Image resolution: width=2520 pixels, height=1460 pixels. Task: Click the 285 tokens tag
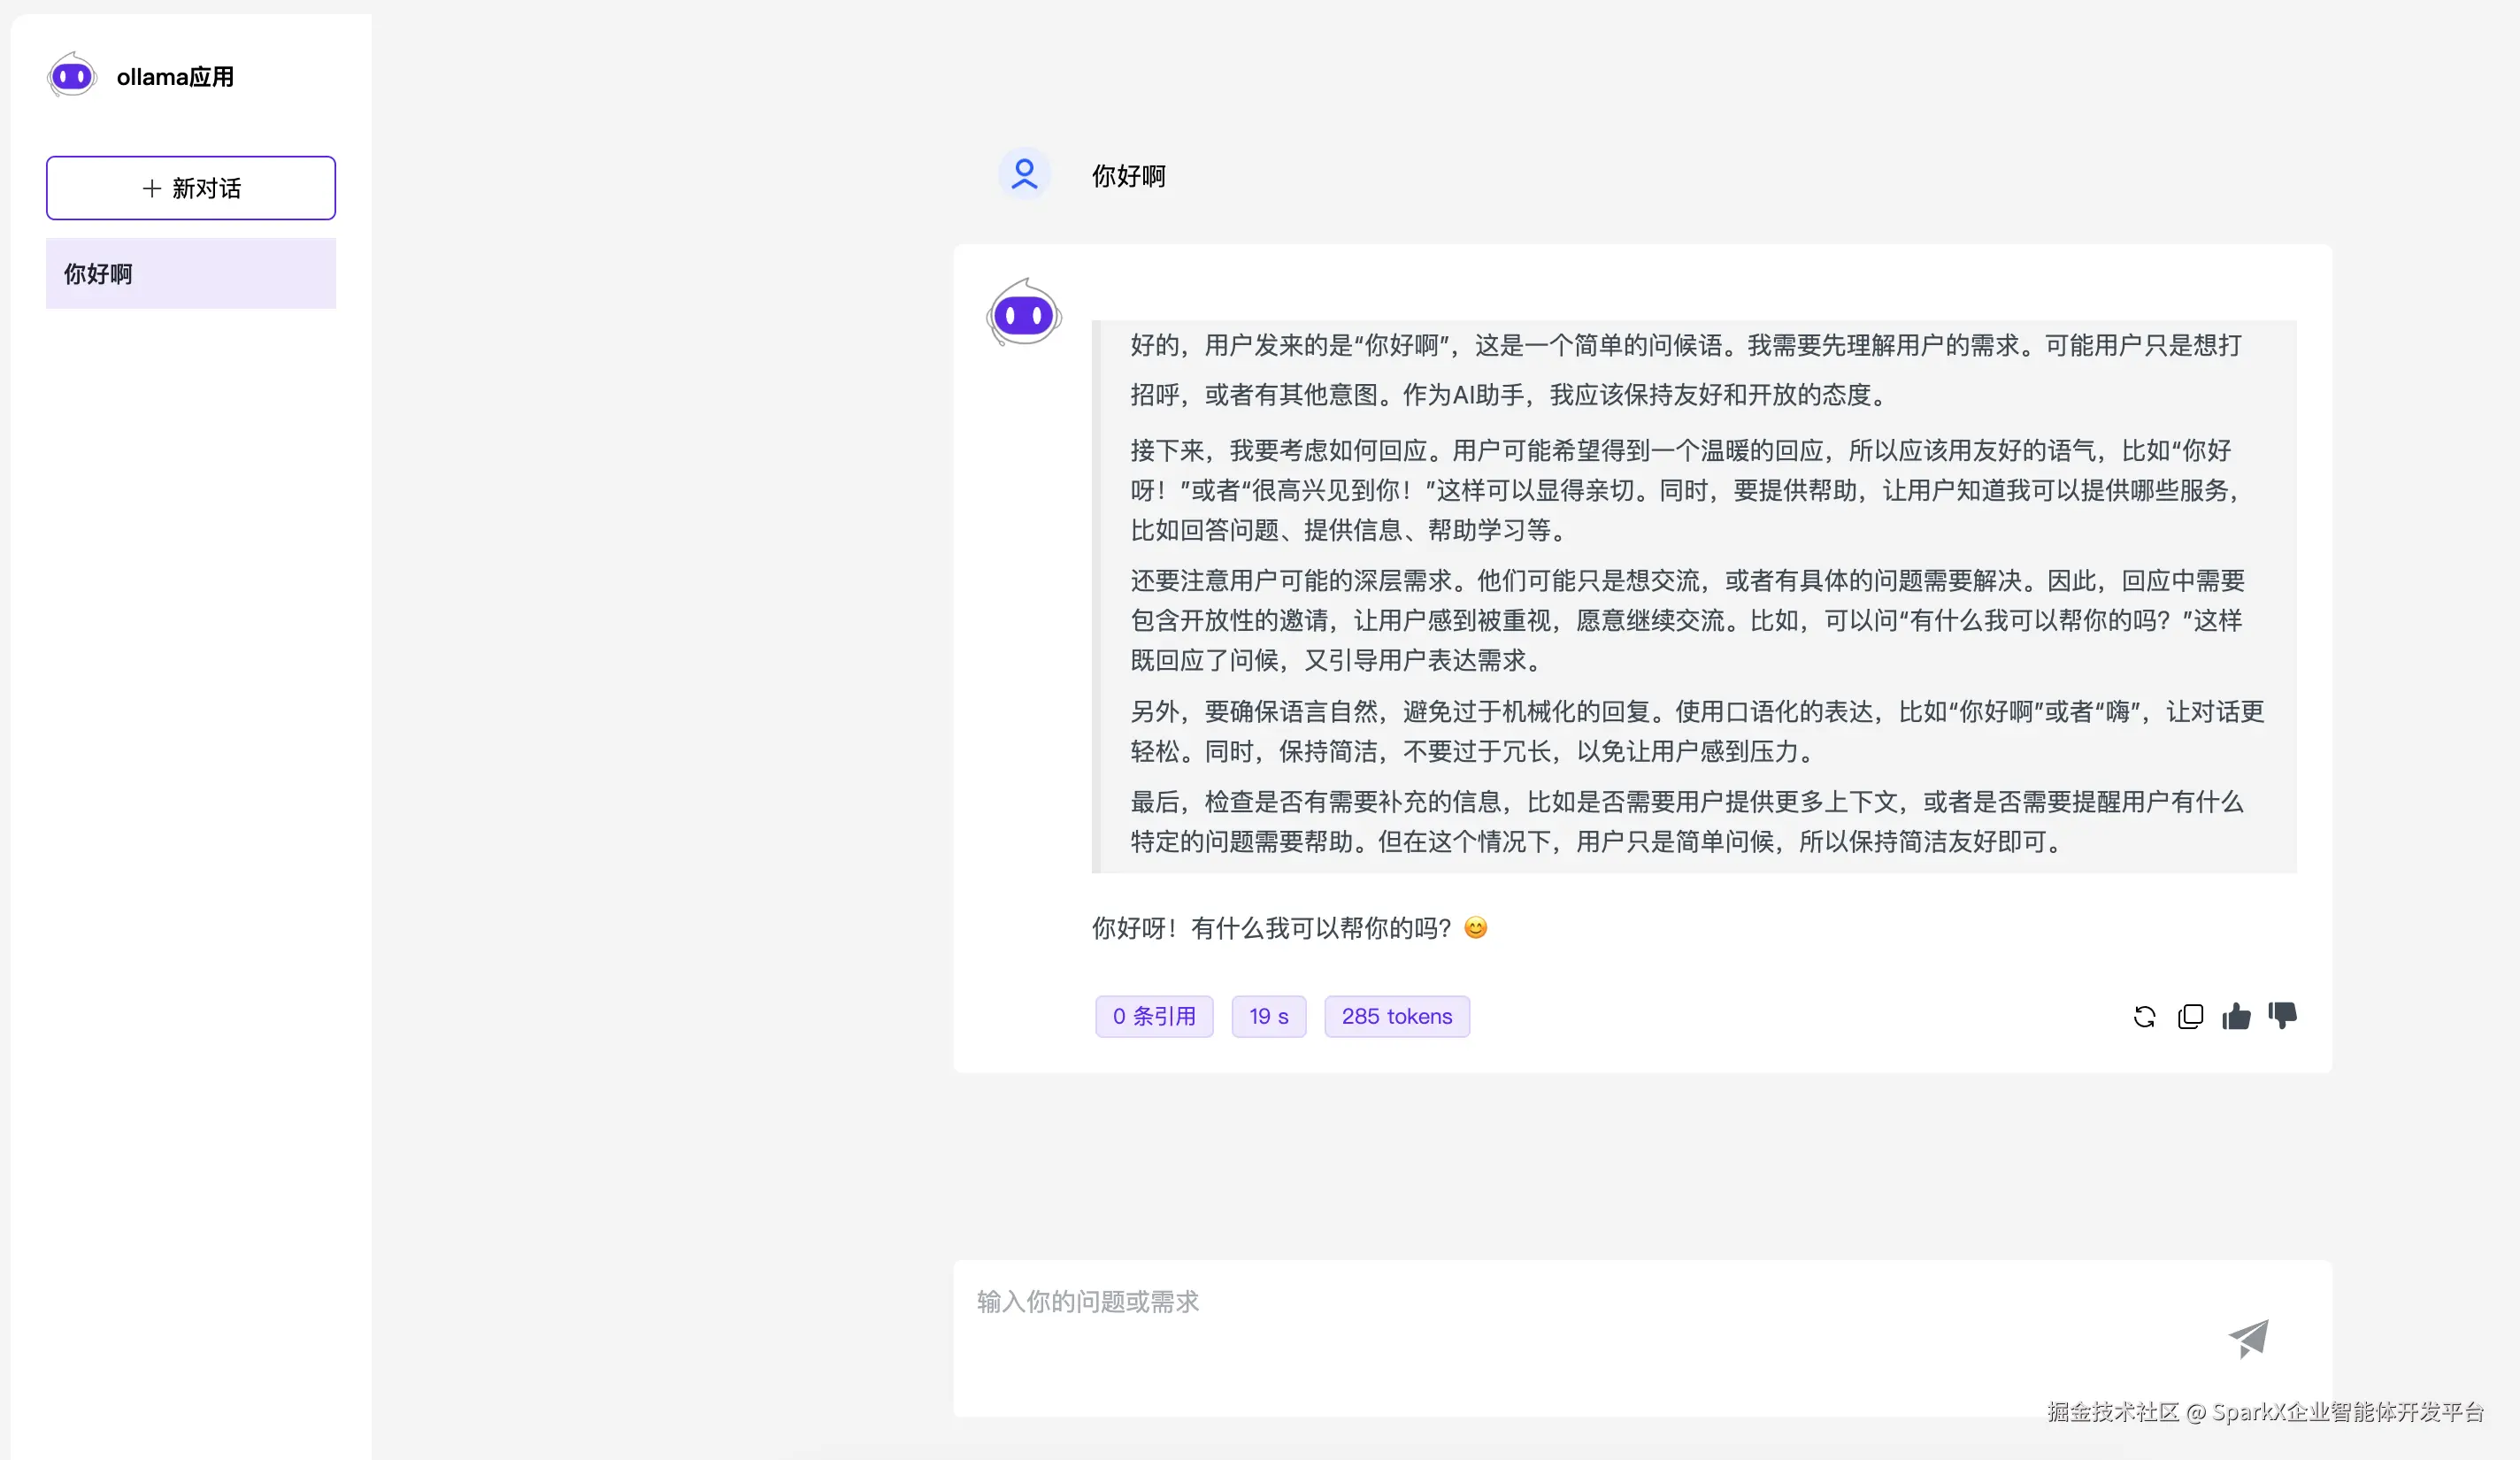1396,1017
